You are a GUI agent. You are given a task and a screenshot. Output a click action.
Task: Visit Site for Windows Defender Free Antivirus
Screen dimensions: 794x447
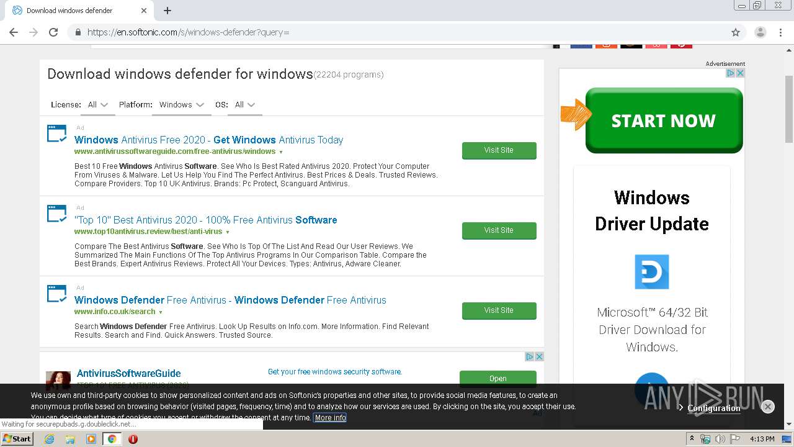[499, 310]
